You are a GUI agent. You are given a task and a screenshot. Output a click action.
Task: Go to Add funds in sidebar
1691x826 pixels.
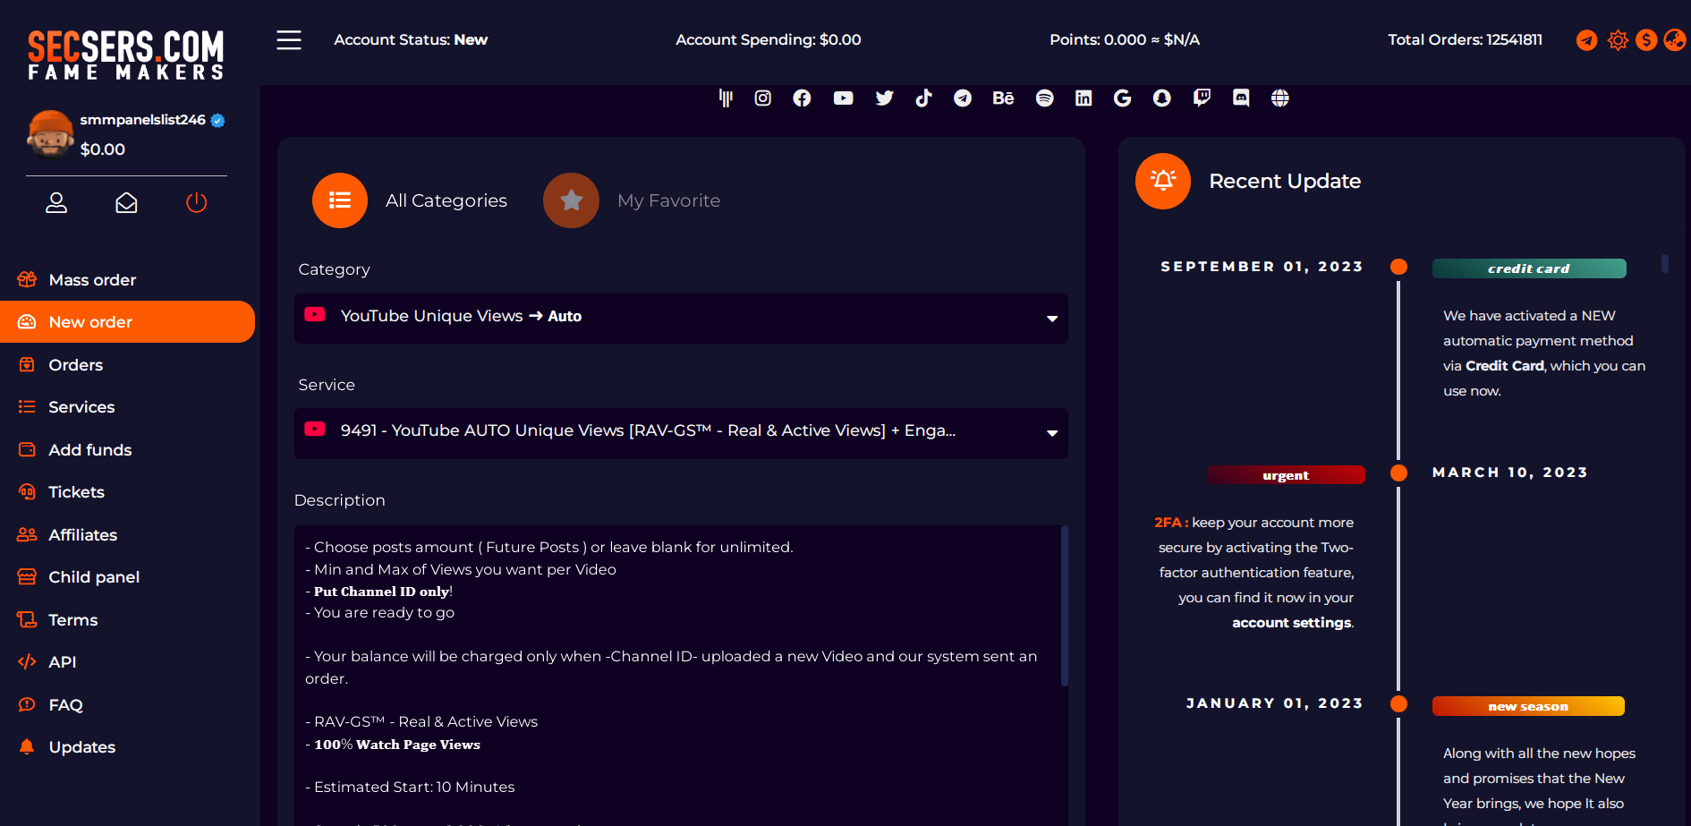click(x=89, y=450)
